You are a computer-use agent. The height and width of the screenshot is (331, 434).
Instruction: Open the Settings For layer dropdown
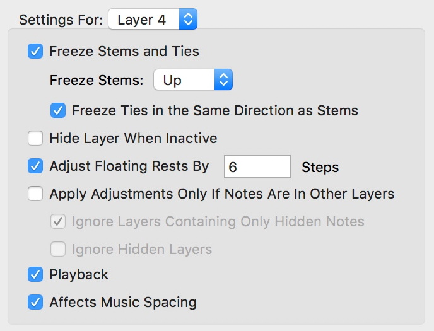pos(152,20)
